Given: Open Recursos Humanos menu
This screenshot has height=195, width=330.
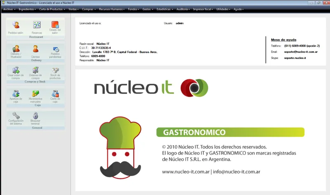Looking at the screenshot, I should [112, 9].
